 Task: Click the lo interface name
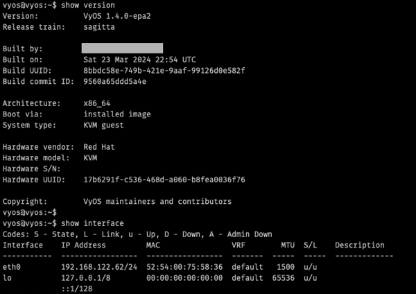7,277
